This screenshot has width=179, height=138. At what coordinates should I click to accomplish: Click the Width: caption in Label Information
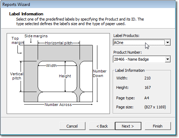click(x=122, y=78)
